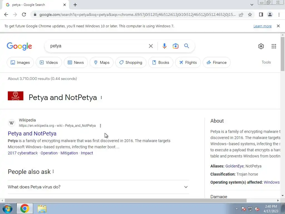Open the Google apps grid icon

pyautogui.click(x=274, y=46)
